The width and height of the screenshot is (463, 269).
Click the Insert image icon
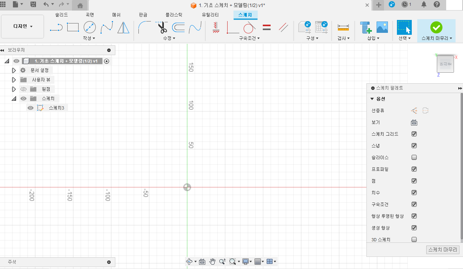click(x=382, y=27)
